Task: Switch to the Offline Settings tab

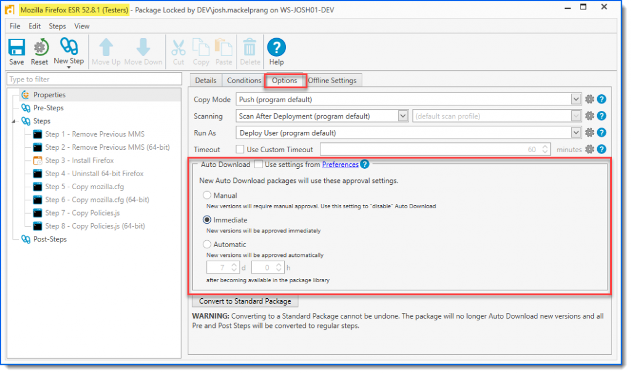Action: pyautogui.click(x=332, y=81)
